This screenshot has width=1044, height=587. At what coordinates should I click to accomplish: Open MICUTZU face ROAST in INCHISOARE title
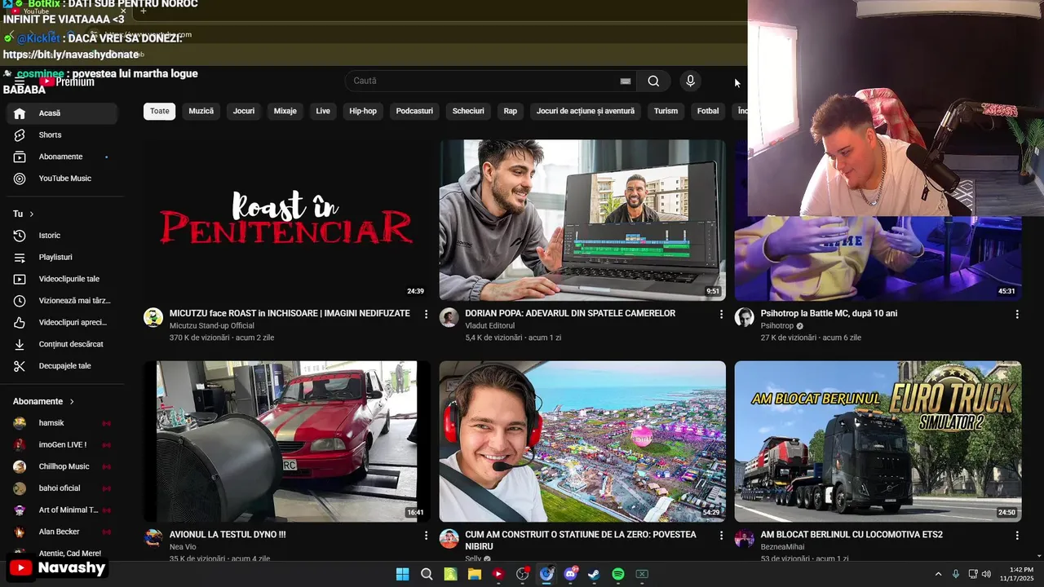[290, 314]
